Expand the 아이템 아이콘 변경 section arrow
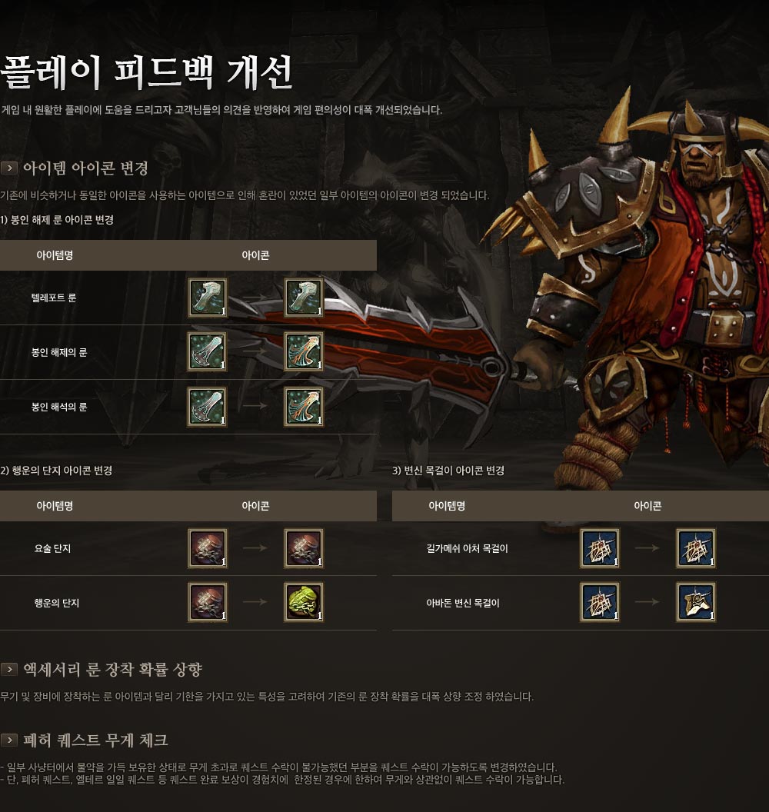 tap(8, 168)
